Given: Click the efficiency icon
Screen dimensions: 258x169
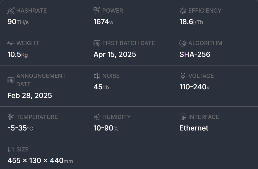Looking at the screenshot, I should coord(183,11).
